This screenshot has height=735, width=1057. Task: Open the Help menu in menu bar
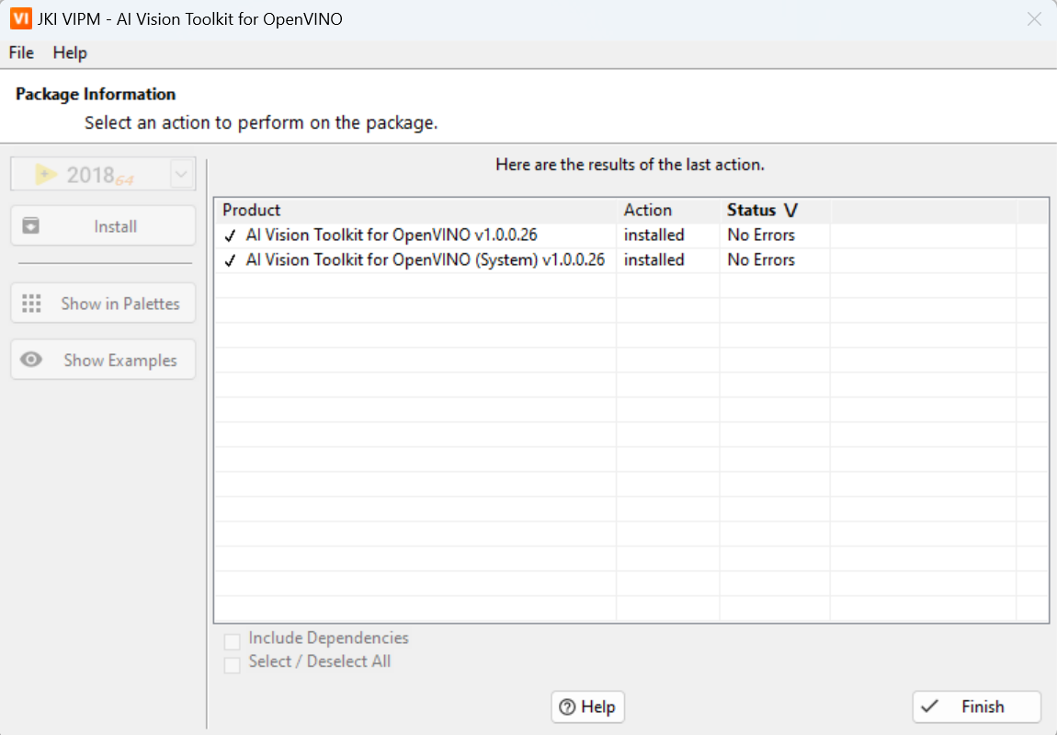coord(70,52)
